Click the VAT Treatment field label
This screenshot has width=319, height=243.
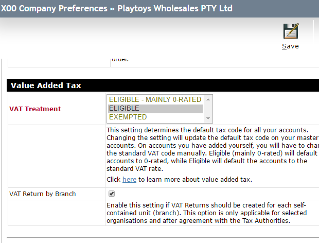click(x=35, y=109)
